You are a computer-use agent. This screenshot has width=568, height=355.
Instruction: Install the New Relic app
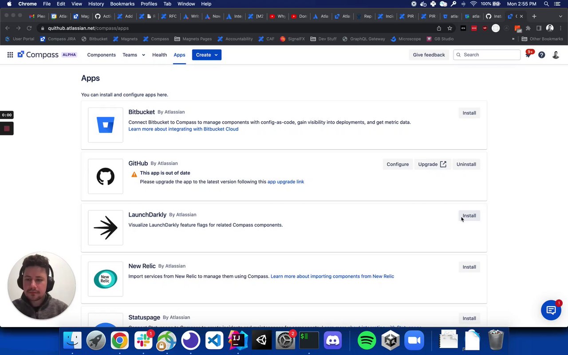click(x=469, y=267)
